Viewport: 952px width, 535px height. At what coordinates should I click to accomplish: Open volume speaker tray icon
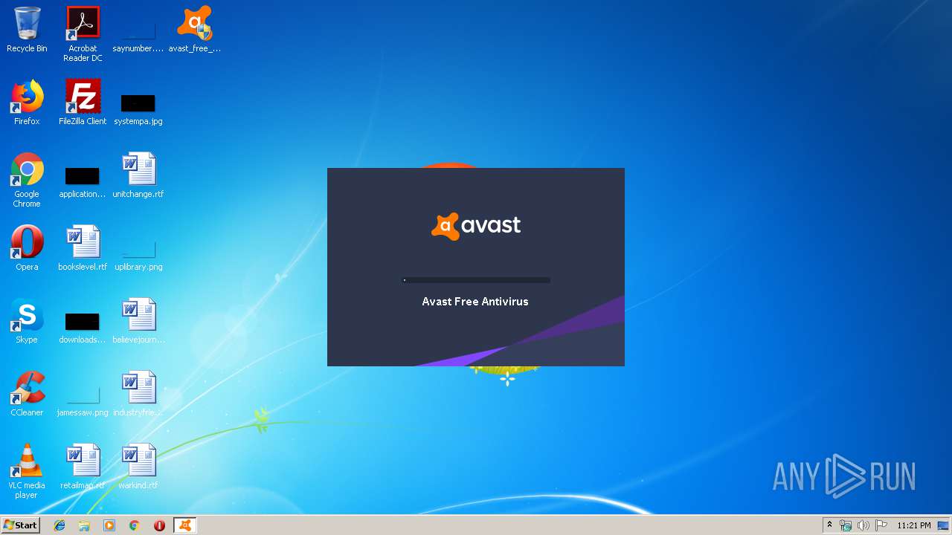pyautogui.click(x=863, y=525)
